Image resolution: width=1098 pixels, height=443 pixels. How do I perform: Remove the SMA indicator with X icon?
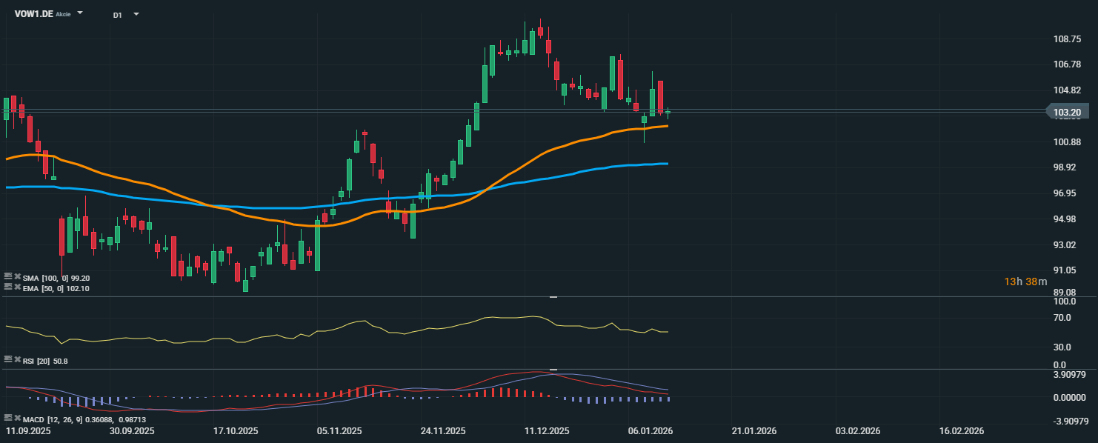17,276
